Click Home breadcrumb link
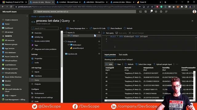 [34, 16]
